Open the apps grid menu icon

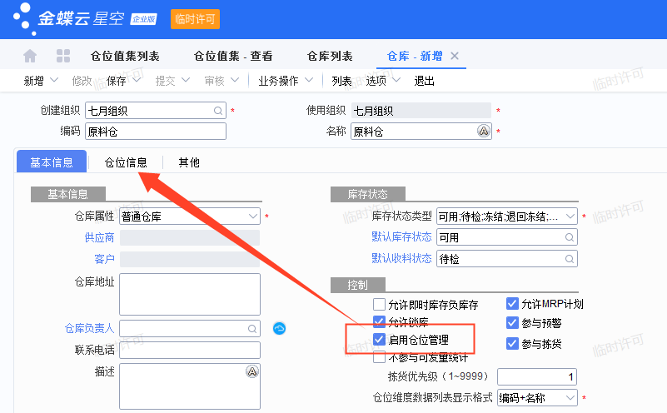coord(63,56)
